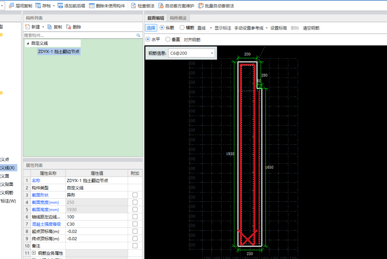Click the 检查做法 icon
The height and width of the screenshot is (259, 387).
tap(133, 6)
